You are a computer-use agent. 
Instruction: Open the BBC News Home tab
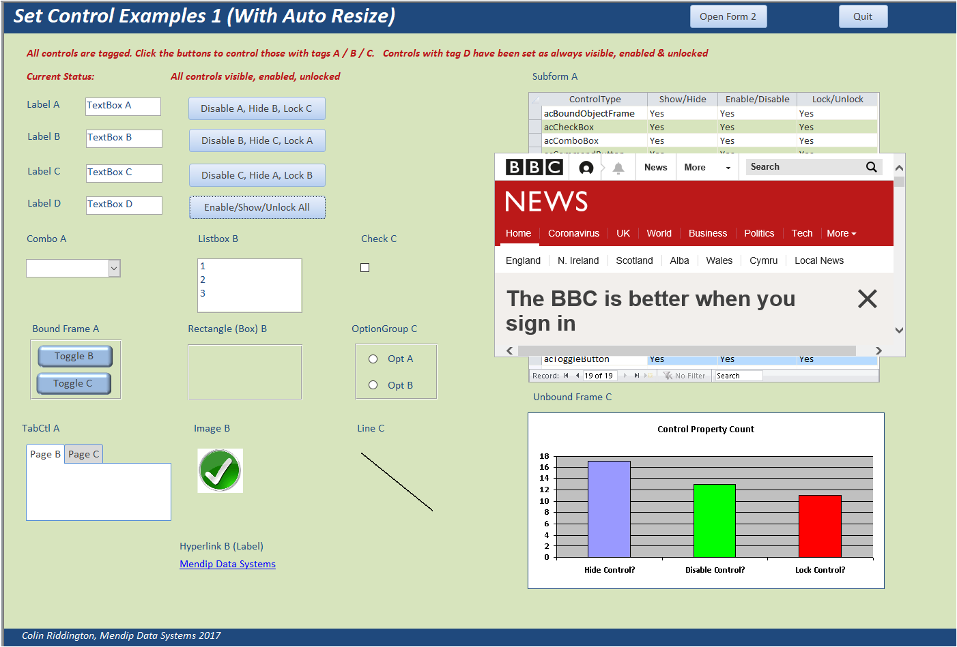[x=518, y=233]
